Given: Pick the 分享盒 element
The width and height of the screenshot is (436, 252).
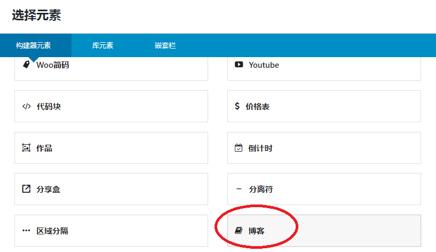Looking at the screenshot, I should coord(111,189).
